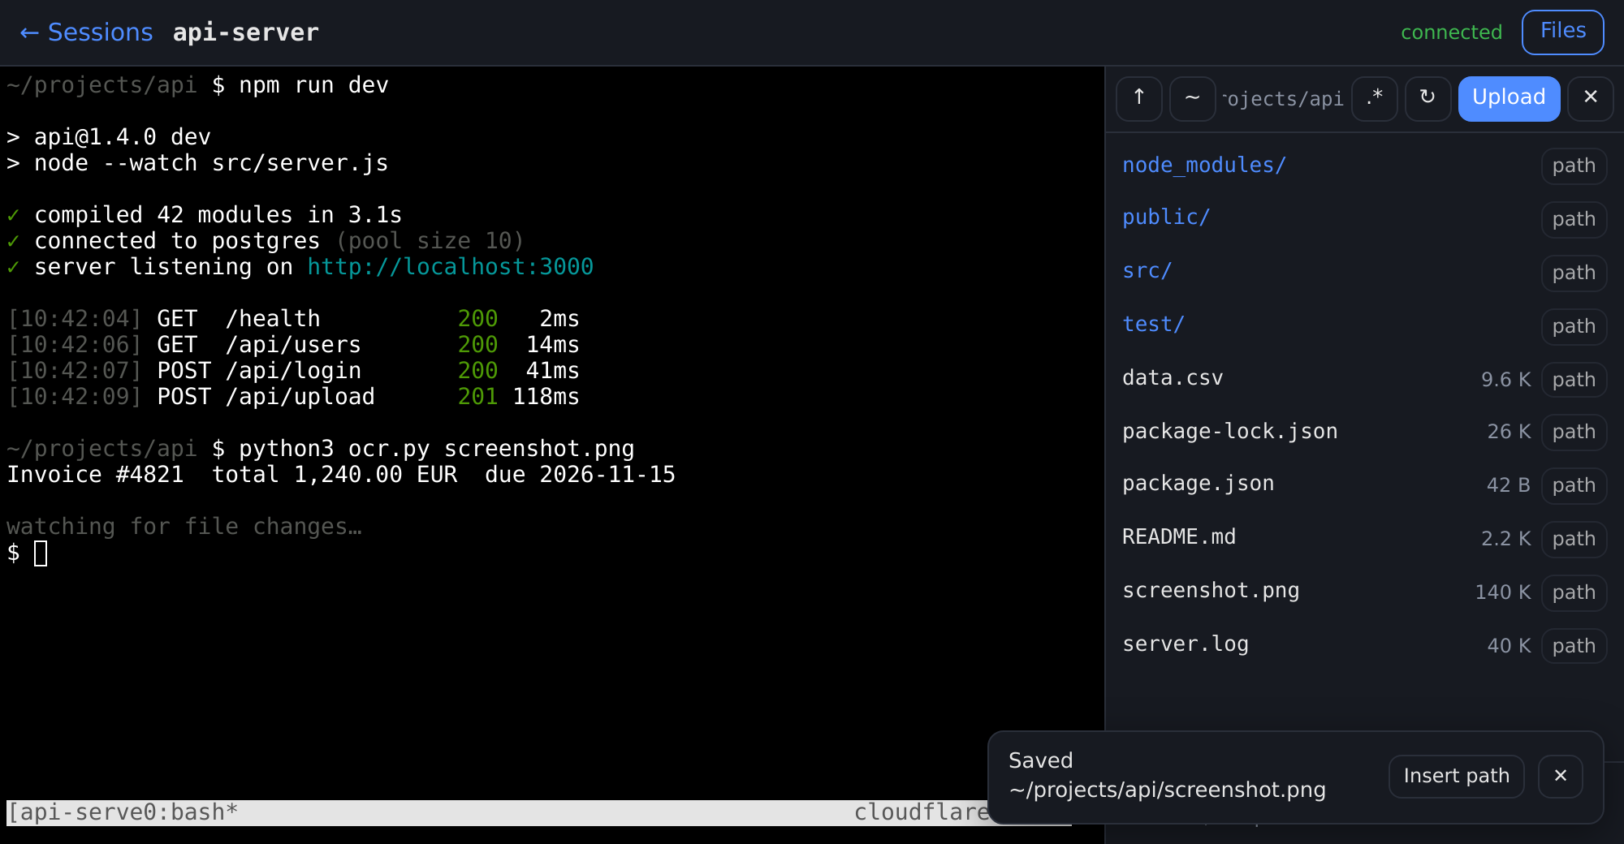Insert path for test/ folder
This screenshot has width=1624, height=844.
coord(1574,327)
